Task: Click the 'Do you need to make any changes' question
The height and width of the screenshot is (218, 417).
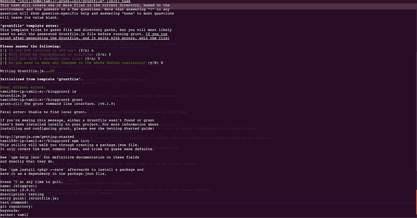Action: pyautogui.click(x=82, y=63)
